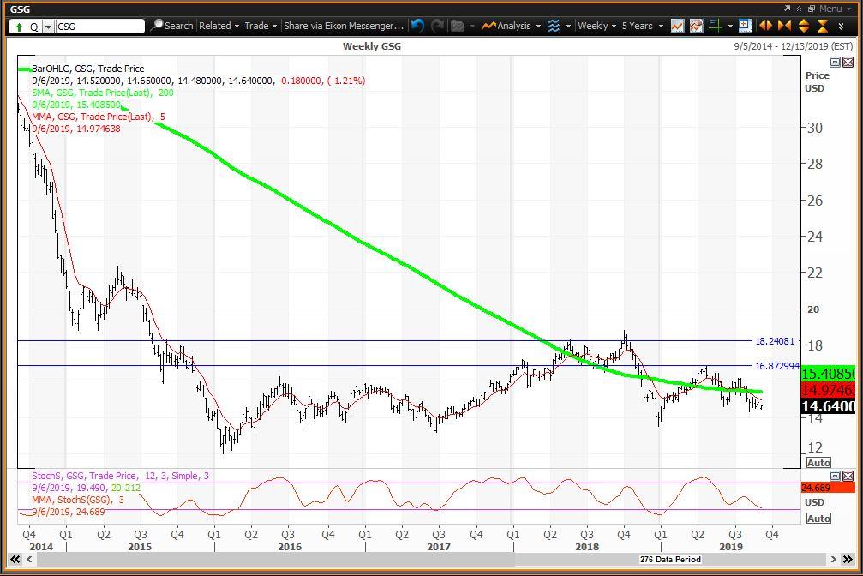Click the greyed Redo arrow icon
This screenshot has height=576, width=863.
point(438,26)
